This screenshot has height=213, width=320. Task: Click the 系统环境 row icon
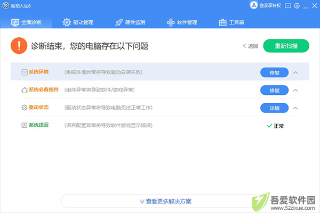click(x=25, y=72)
